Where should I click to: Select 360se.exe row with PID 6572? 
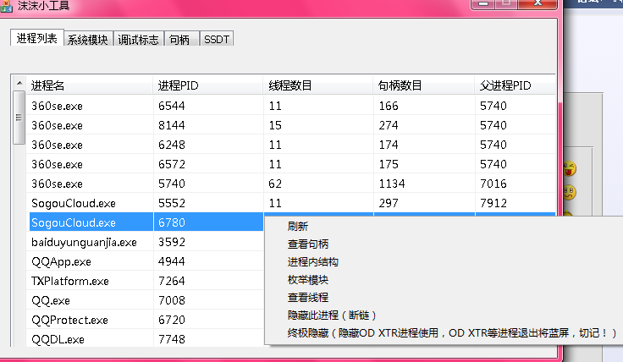290,164
